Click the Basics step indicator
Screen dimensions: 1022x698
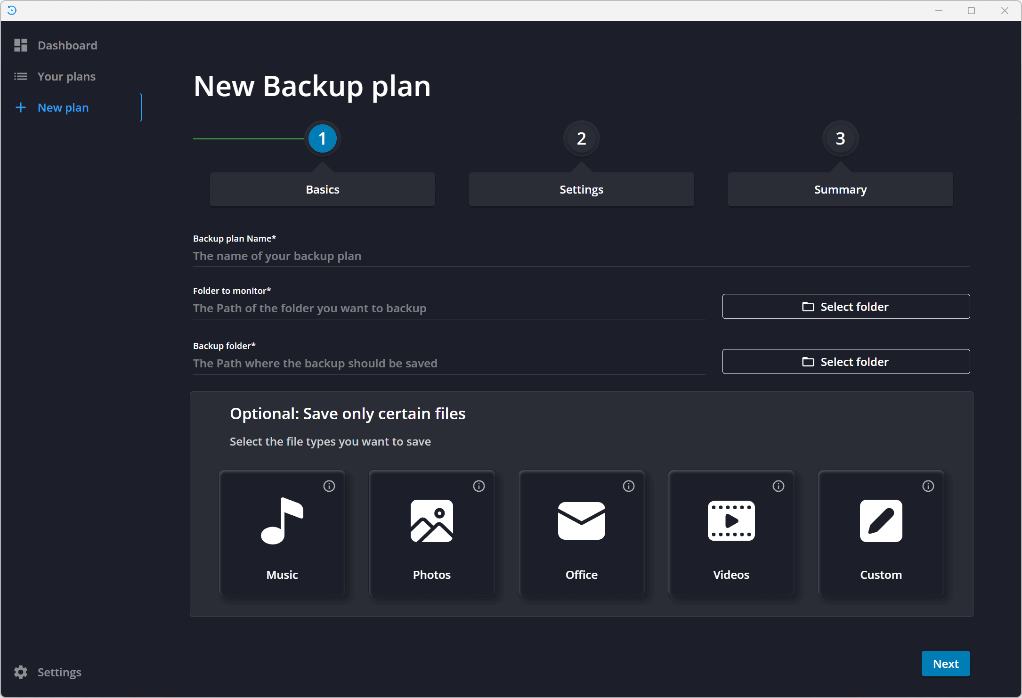[x=322, y=140]
